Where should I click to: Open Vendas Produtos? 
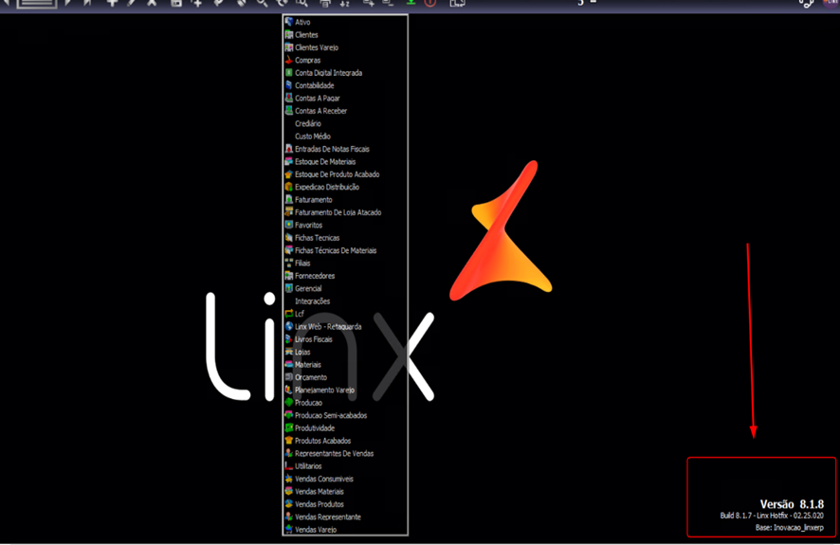pos(319,504)
